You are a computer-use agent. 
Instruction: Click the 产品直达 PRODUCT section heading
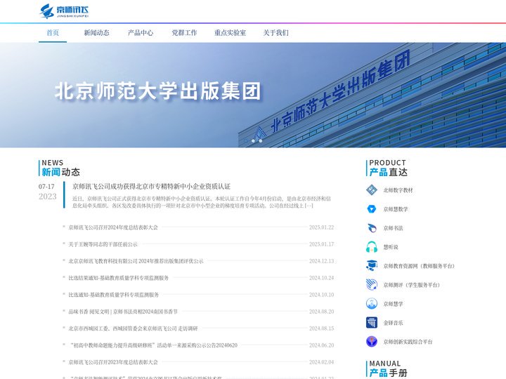pos(388,168)
